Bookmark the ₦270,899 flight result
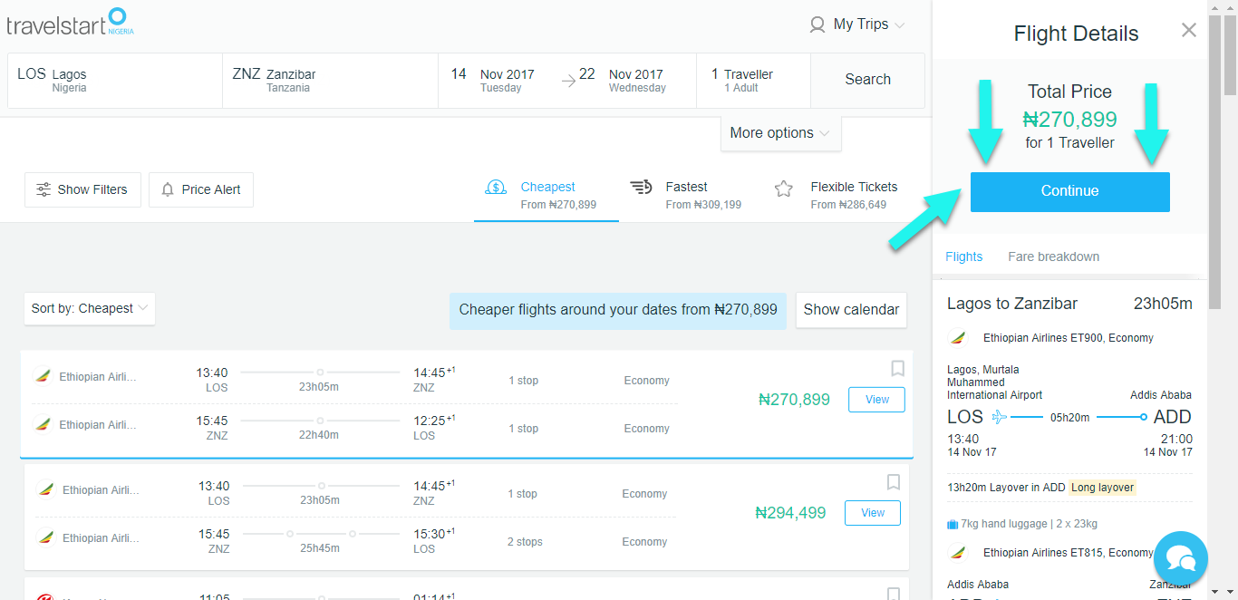The height and width of the screenshot is (600, 1238). coord(897,368)
